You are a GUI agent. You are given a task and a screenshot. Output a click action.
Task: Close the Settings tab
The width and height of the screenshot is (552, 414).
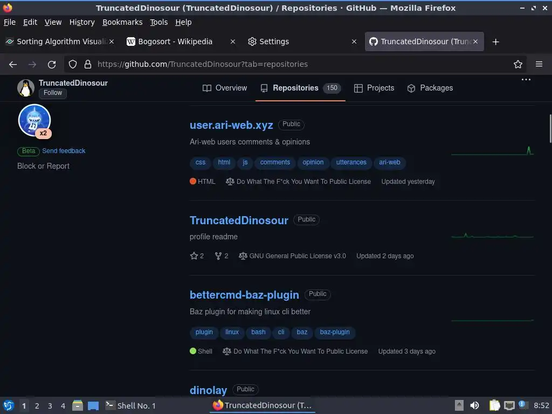point(354,42)
